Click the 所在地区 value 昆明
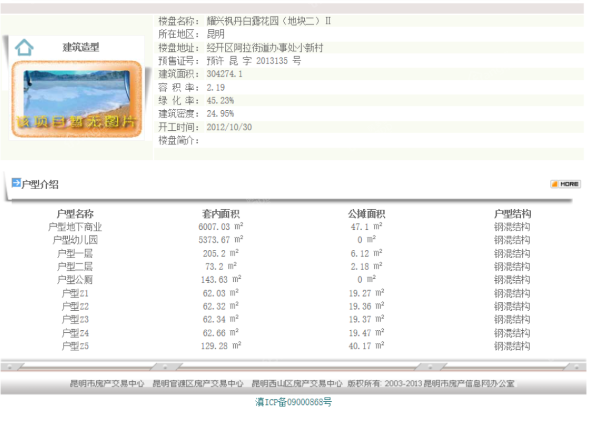The height and width of the screenshot is (441, 589). tap(215, 34)
